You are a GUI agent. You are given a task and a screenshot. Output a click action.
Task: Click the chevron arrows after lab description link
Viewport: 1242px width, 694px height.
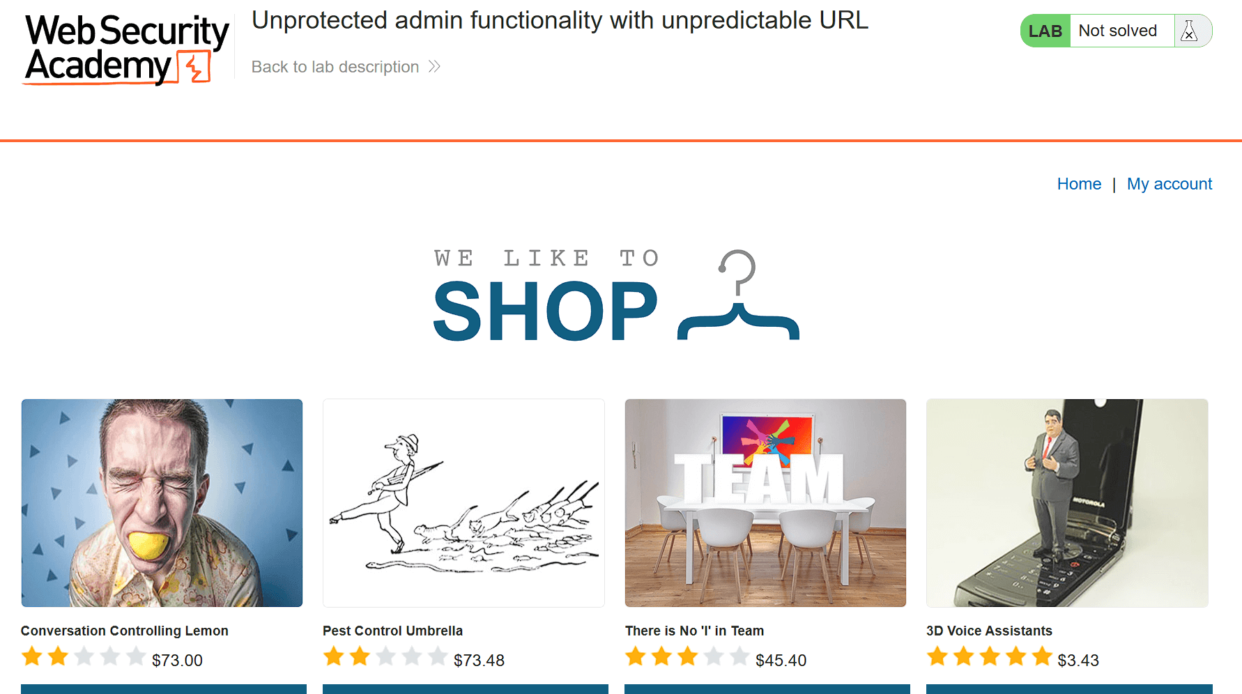click(x=435, y=66)
